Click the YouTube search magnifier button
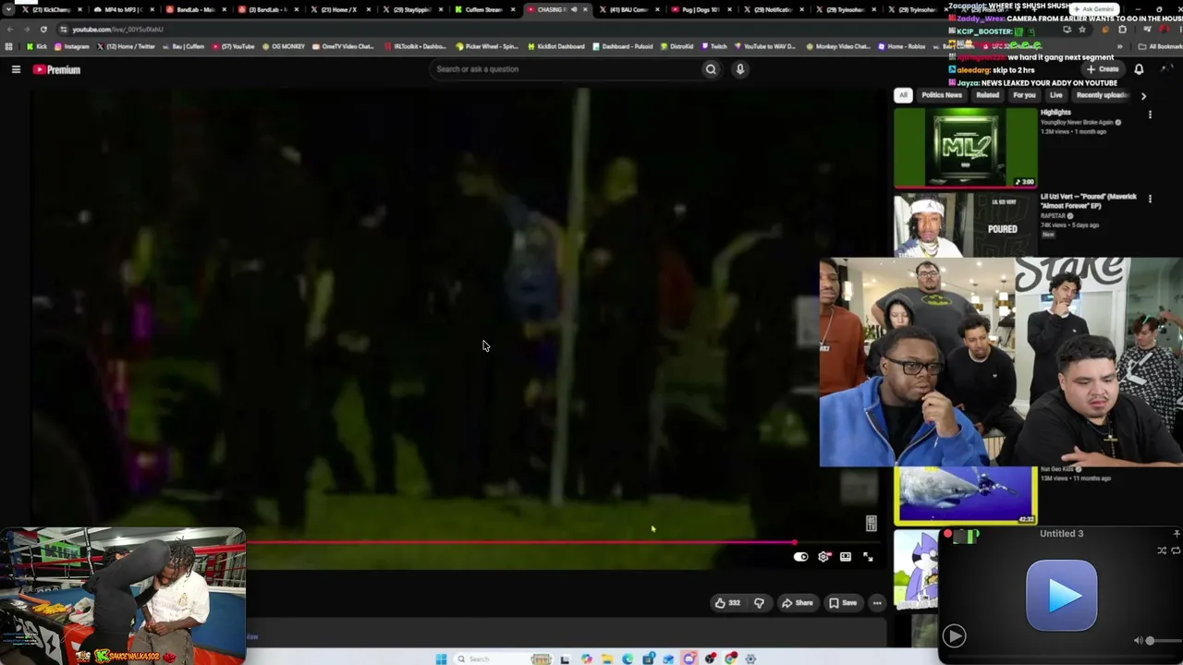The width and height of the screenshot is (1183, 665). point(711,69)
